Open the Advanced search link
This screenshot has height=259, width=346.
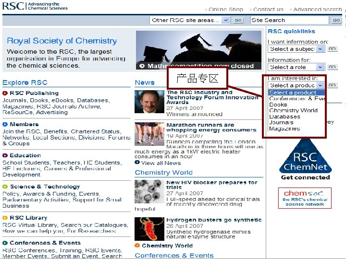click(x=318, y=10)
